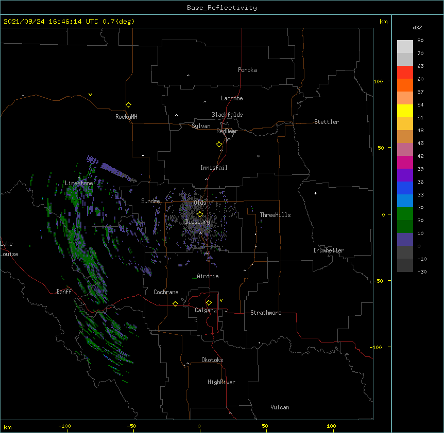Click the white asterisk marker east of Innisfail
Image resolution: width=444 pixels, height=433 pixels.
tap(259, 156)
